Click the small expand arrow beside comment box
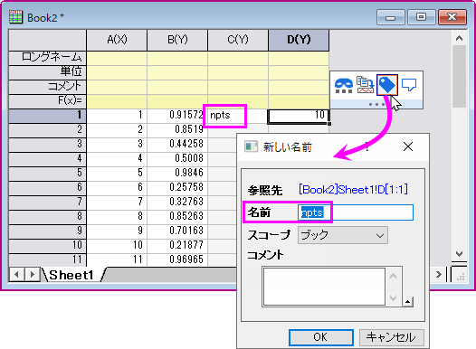 coord(407,302)
